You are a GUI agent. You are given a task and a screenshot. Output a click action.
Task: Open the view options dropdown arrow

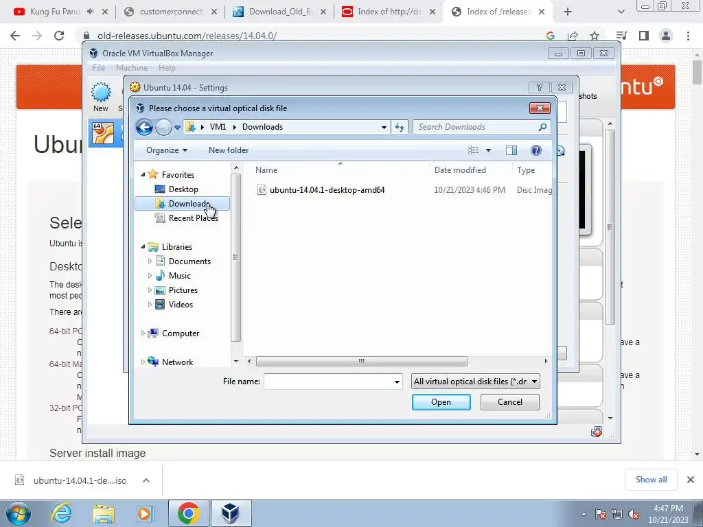click(488, 150)
